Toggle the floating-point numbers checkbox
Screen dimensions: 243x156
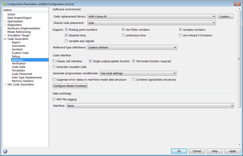(x=67, y=29)
